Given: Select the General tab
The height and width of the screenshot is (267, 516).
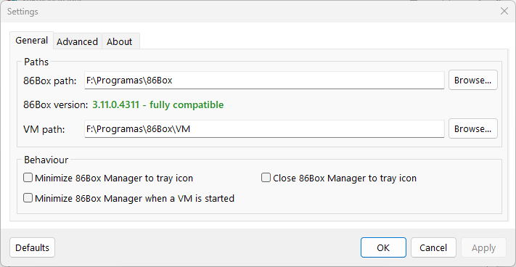Looking at the screenshot, I should (x=32, y=41).
